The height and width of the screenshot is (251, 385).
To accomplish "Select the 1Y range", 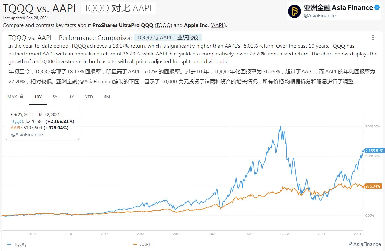I will 71,97.
